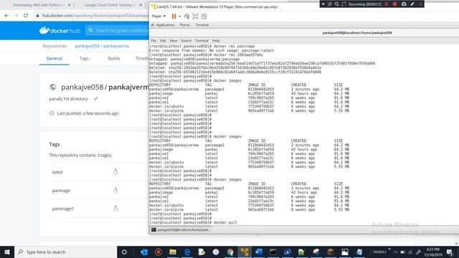Click Linux icon next to paninage tag
The height and width of the screenshot is (258, 459).
pyautogui.click(x=115, y=191)
